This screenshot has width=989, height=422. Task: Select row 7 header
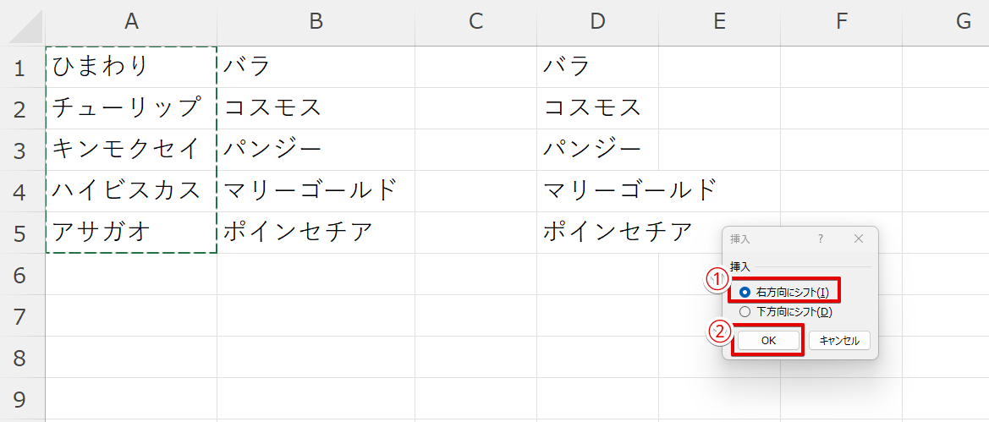coord(22,315)
